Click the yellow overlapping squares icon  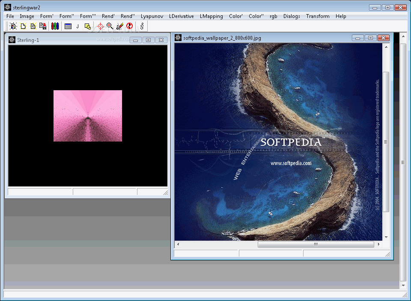click(87, 26)
